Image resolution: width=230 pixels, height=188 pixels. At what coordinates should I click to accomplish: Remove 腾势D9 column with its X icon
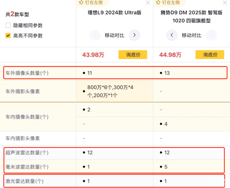coord(225,3)
